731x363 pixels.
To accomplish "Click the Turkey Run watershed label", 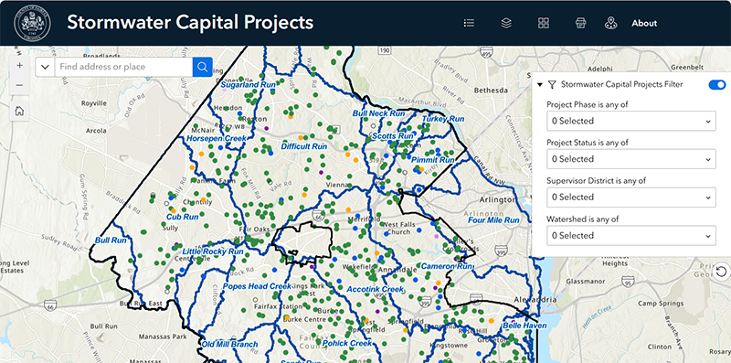I will tap(443, 119).
